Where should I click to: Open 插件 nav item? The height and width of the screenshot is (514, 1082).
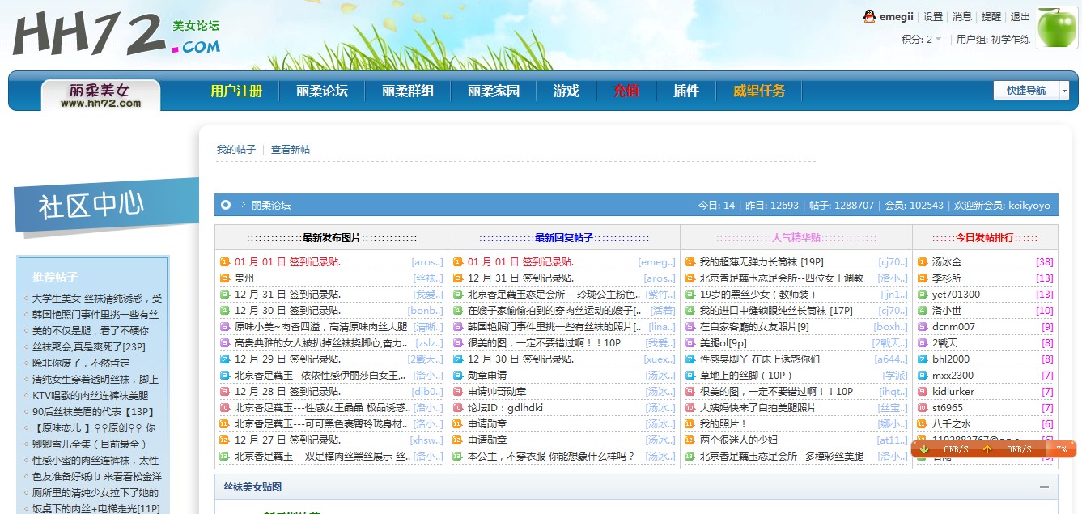[x=686, y=91]
